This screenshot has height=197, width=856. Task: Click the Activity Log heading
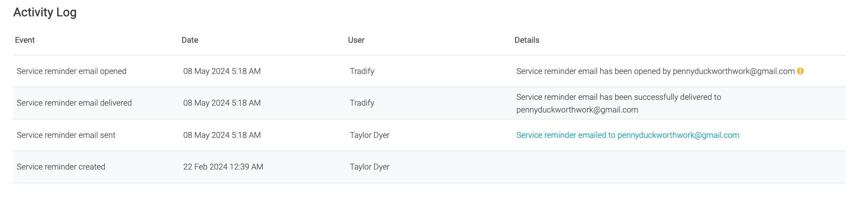[45, 12]
